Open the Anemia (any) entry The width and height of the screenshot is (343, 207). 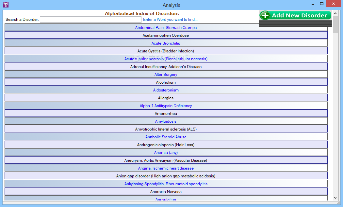(x=166, y=153)
